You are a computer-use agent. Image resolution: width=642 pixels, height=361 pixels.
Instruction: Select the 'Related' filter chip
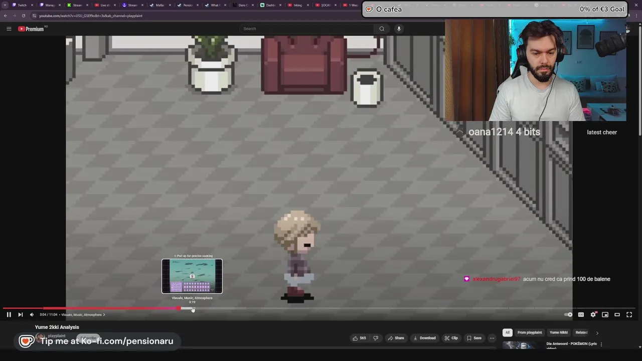pos(581,332)
